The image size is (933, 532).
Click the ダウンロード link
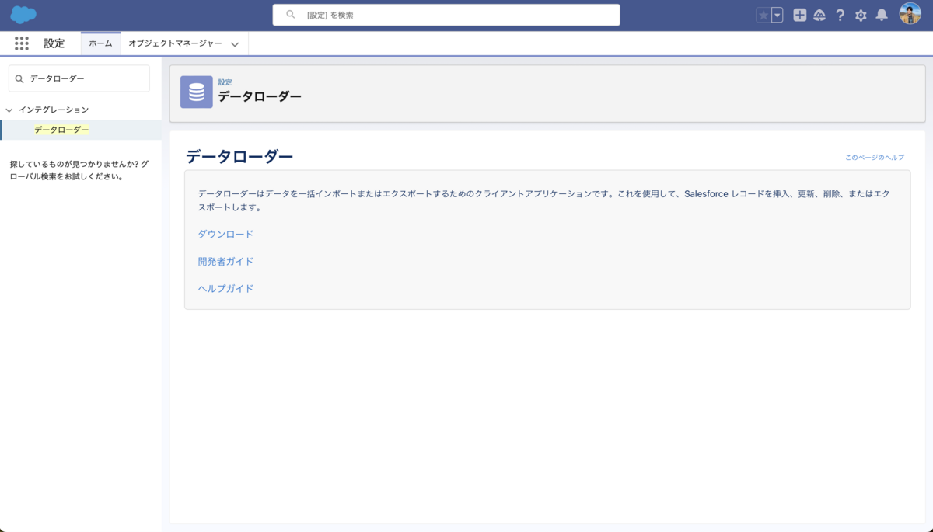point(225,234)
